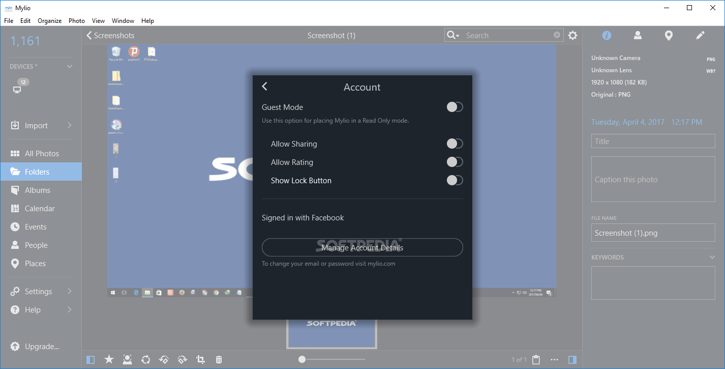This screenshot has width=725, height=369.
Task: Clear the search field with X
Action: pyautogui.click(x=557, y=35)
